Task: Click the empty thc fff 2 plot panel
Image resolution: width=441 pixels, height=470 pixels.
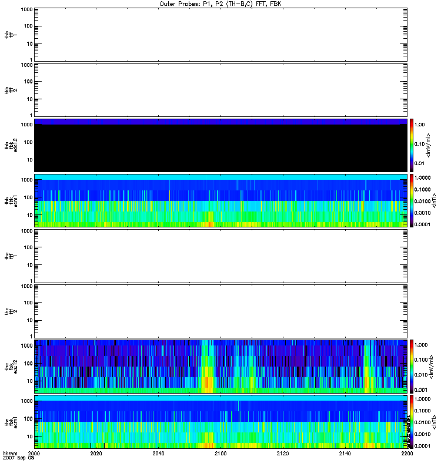Action: point(221,311)
